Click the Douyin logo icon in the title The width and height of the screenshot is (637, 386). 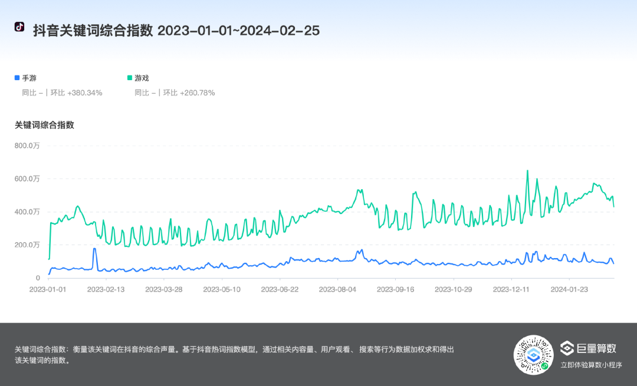click(x=19, y=27)
